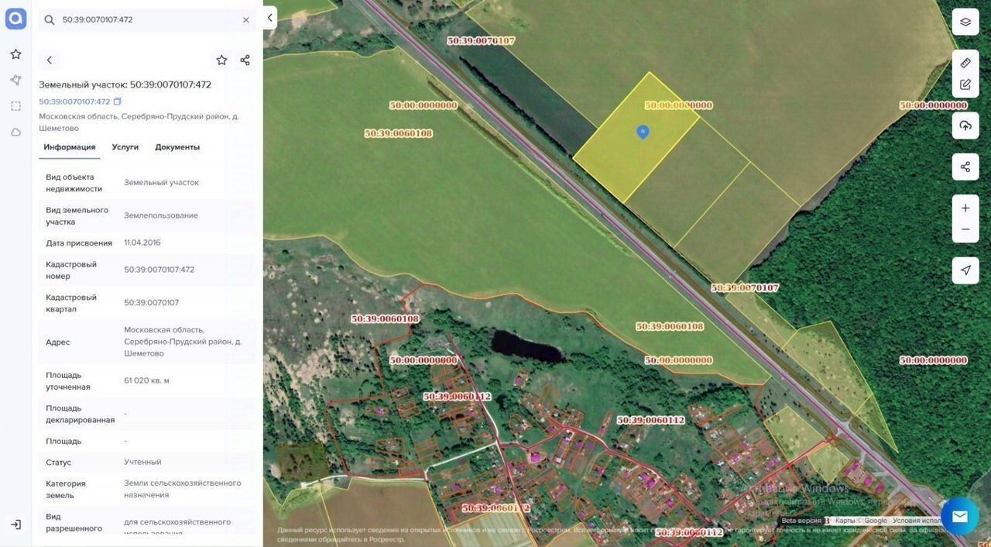Click the search magnifier icon
This screenshot has width=991, height=547.
50,19
